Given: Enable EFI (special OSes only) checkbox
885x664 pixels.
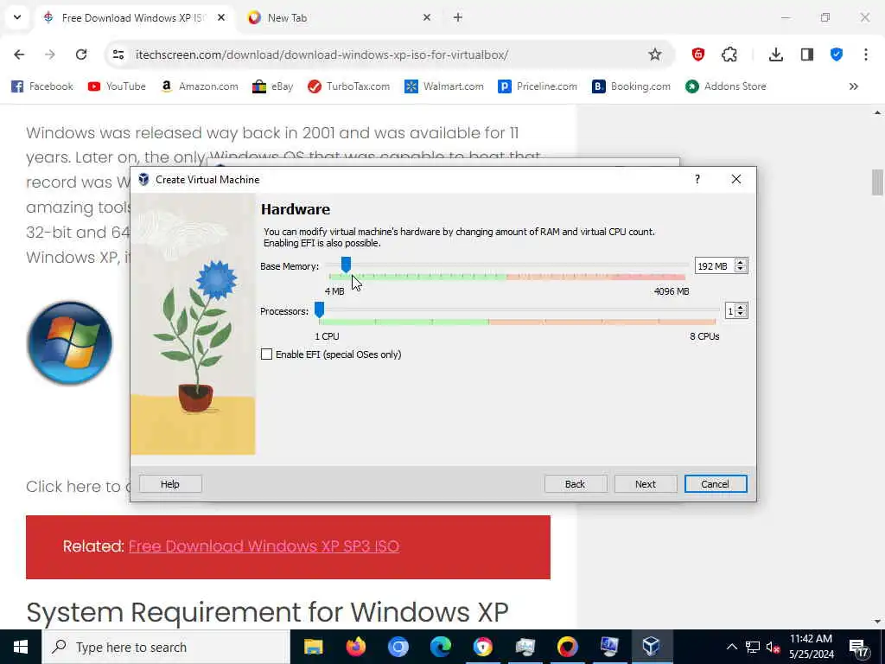Looking at the screenshot, I should coord(266,354).
